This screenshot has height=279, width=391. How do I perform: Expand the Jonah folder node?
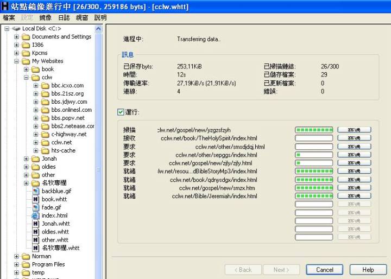[26, 159]
